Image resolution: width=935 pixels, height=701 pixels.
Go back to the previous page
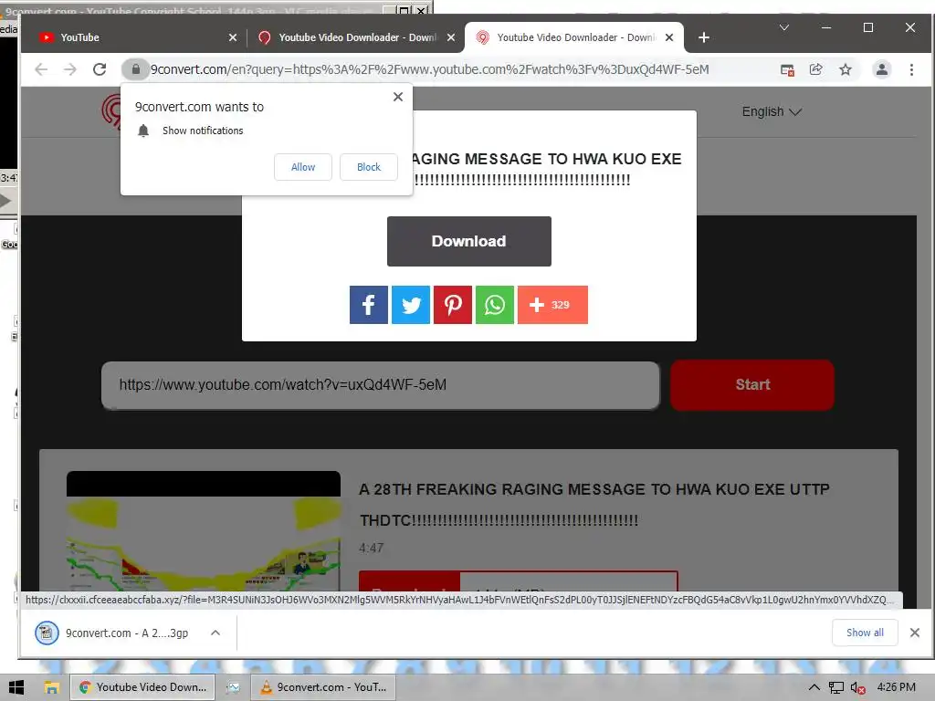pos(41,69)
